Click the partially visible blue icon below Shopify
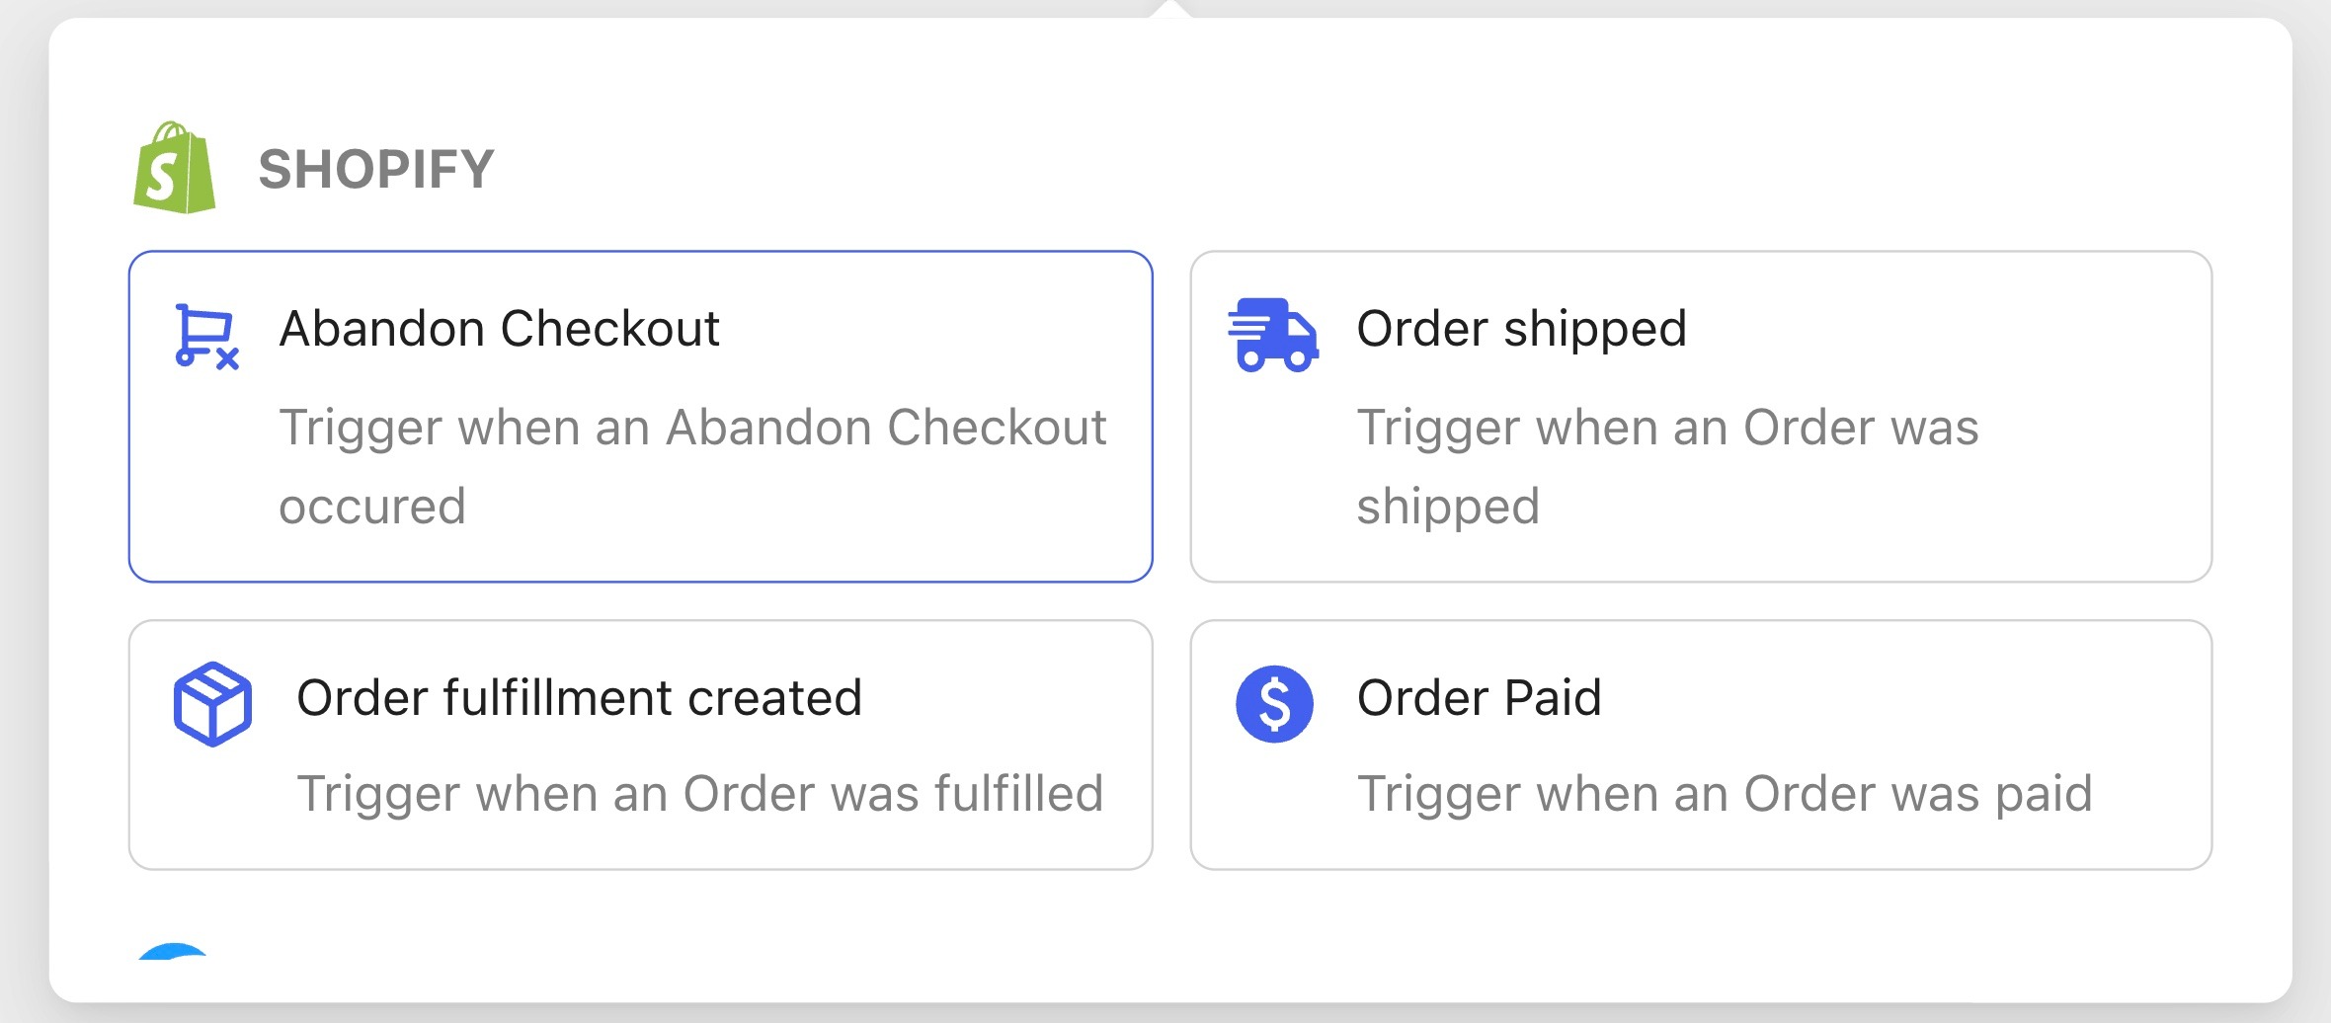This screenshot has width=2331, height=1023. tap(174, 951)
